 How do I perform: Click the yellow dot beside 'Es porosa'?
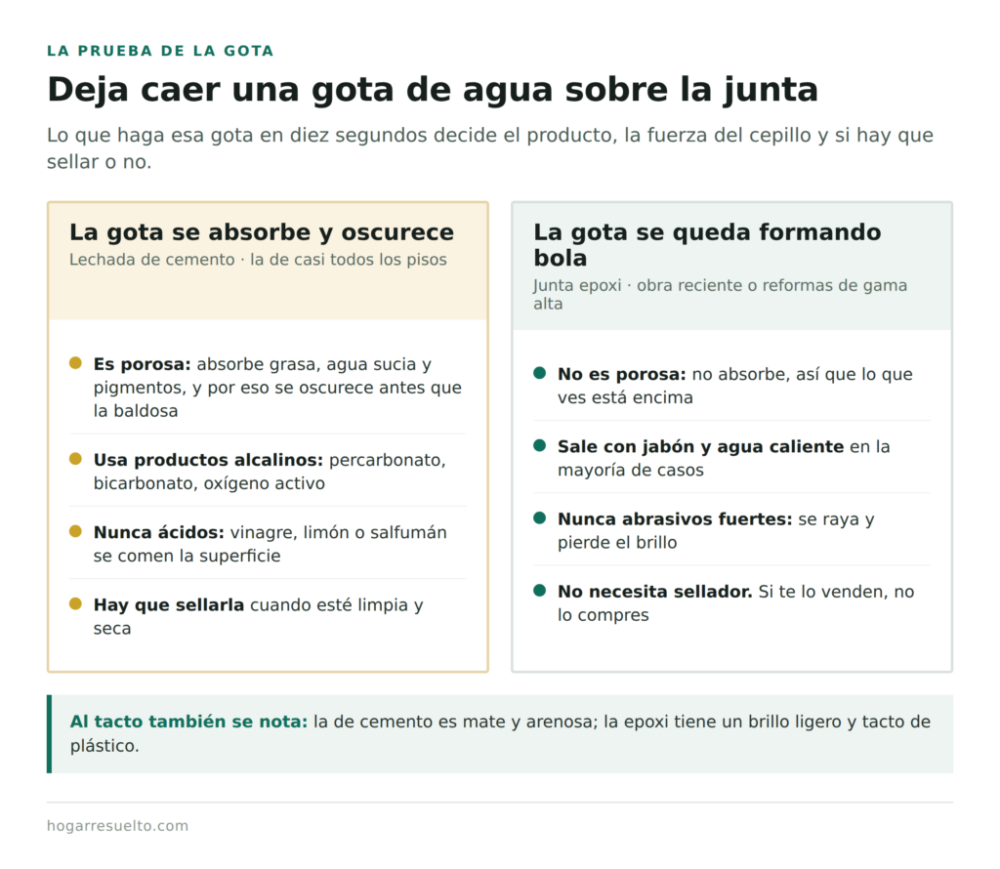(75, 363)
